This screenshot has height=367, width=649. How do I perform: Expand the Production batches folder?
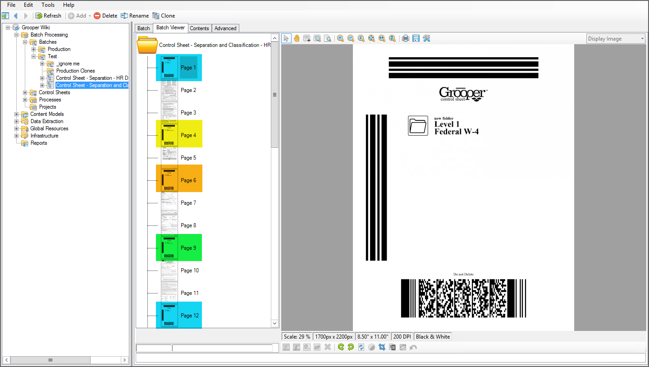[34, 49]
